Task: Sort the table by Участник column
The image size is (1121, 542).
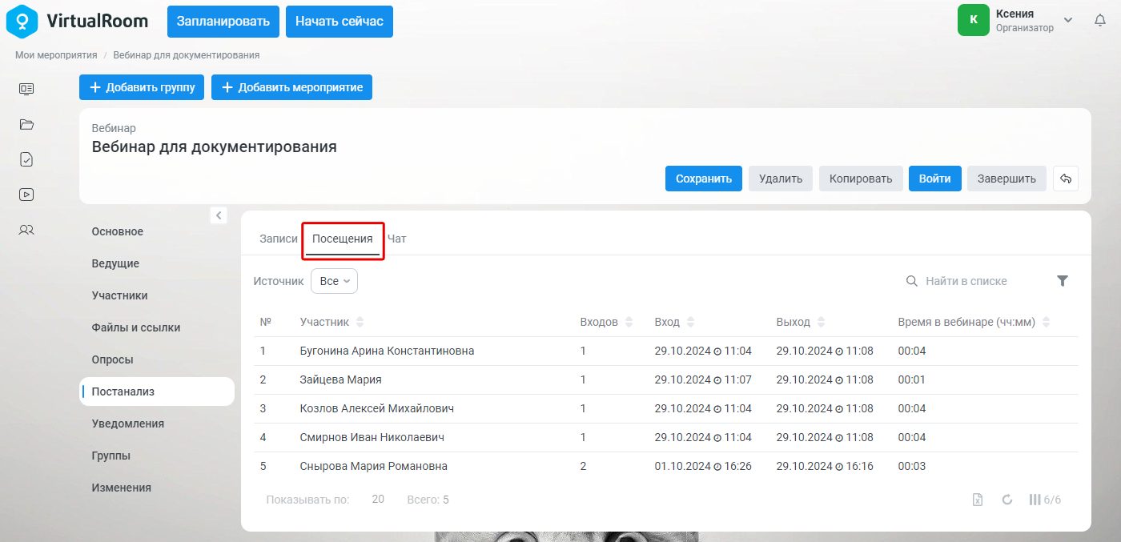Action: [360, 322]
